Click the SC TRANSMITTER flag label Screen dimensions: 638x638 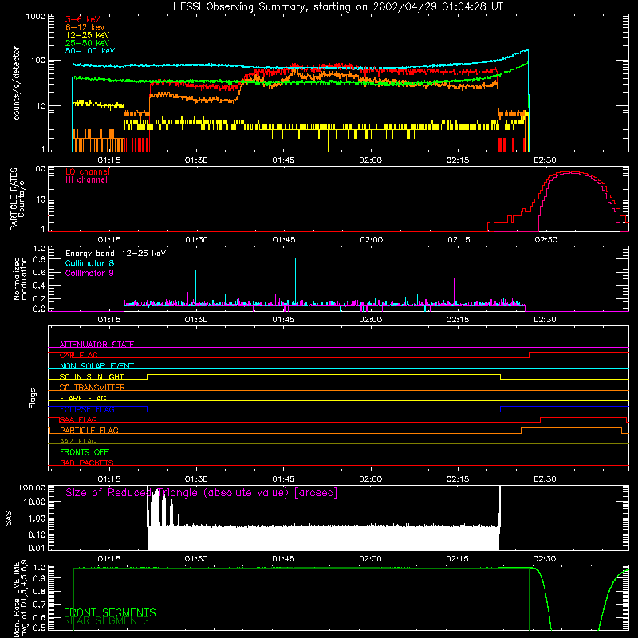click(x=92, y=388)
